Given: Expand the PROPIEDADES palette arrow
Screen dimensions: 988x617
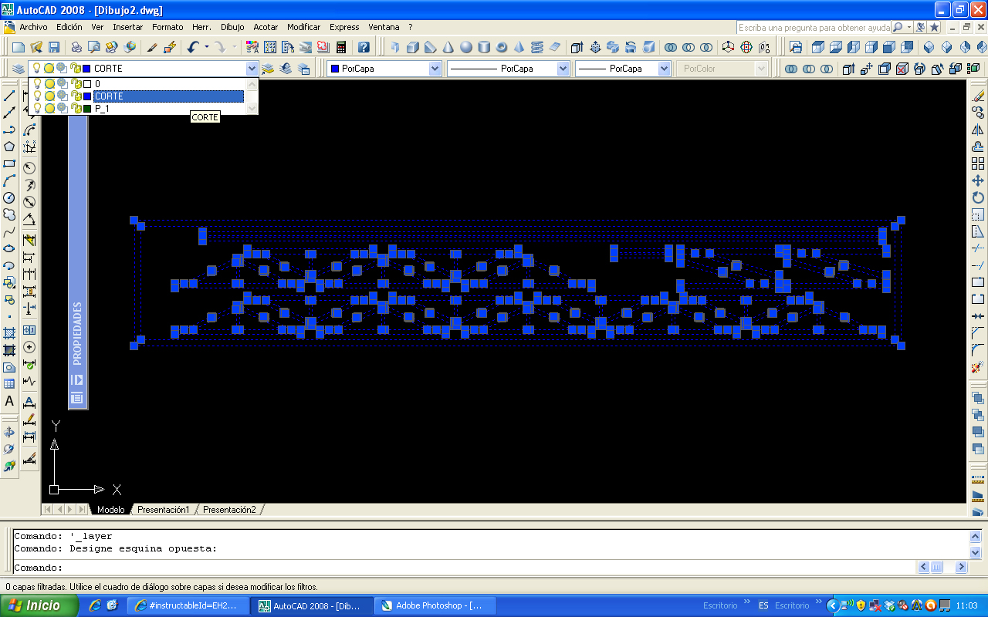Looking at the screenshot, I should (77, 379).
